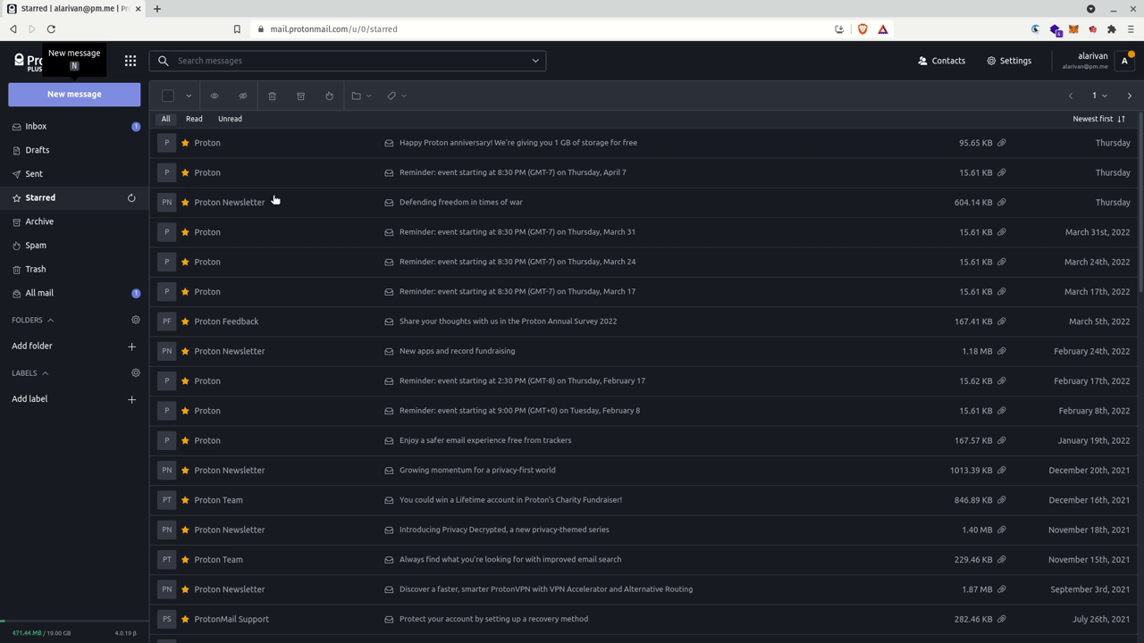This screenshot has height=643, width=1144.
Task: Open the page number dropdown
Action: 1099,96
